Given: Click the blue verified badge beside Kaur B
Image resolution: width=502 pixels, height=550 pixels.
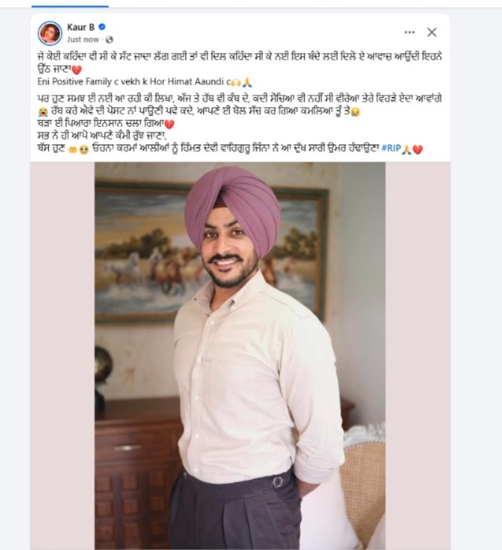Looking at the screenshot, I should 102,27.
